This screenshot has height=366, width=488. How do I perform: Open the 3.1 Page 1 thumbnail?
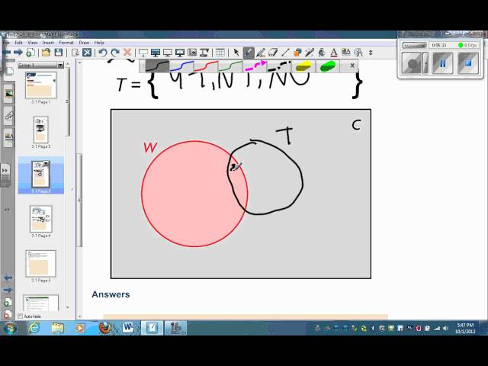(40, 85)
